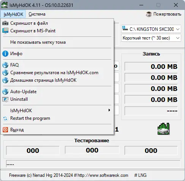
Task: Click the ..... status progress field
Action: point(93,164)
